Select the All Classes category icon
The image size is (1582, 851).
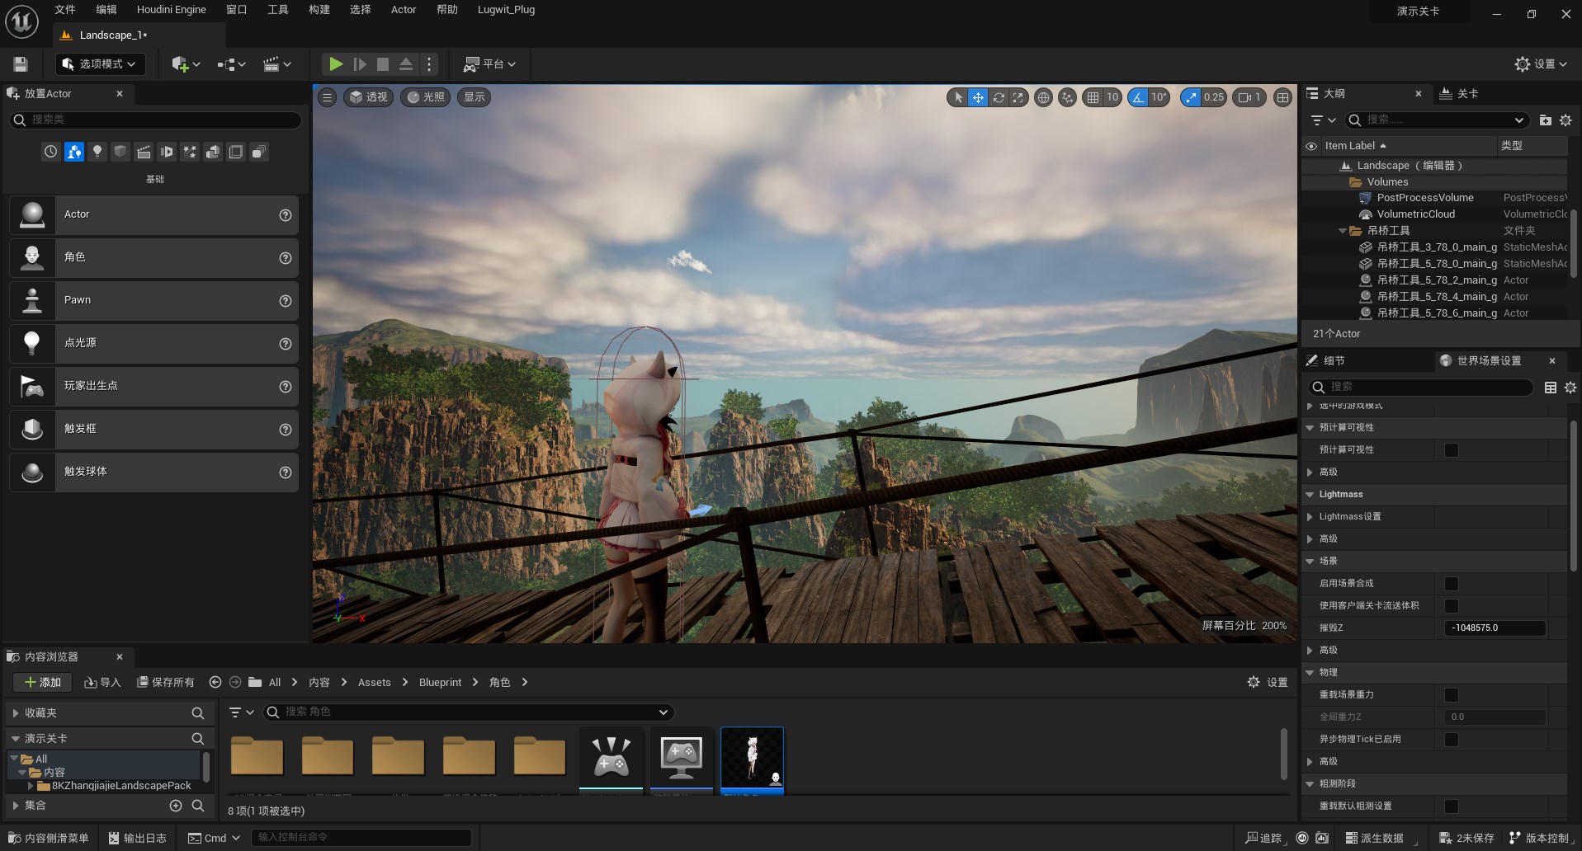pos(259,152)
